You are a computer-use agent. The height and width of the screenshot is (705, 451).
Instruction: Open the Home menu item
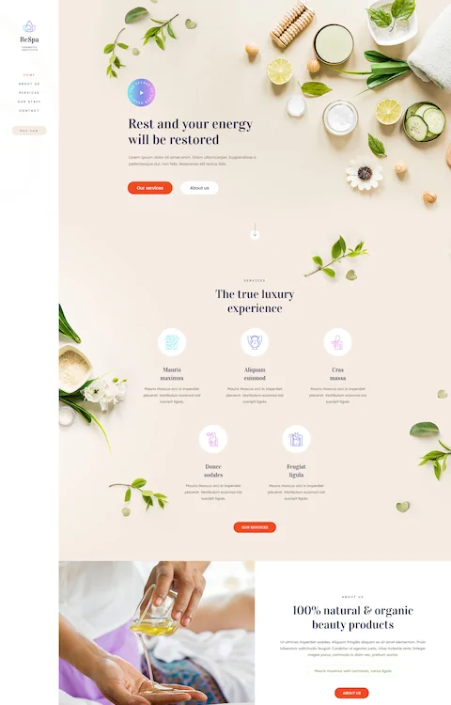[x=29, y=75]
